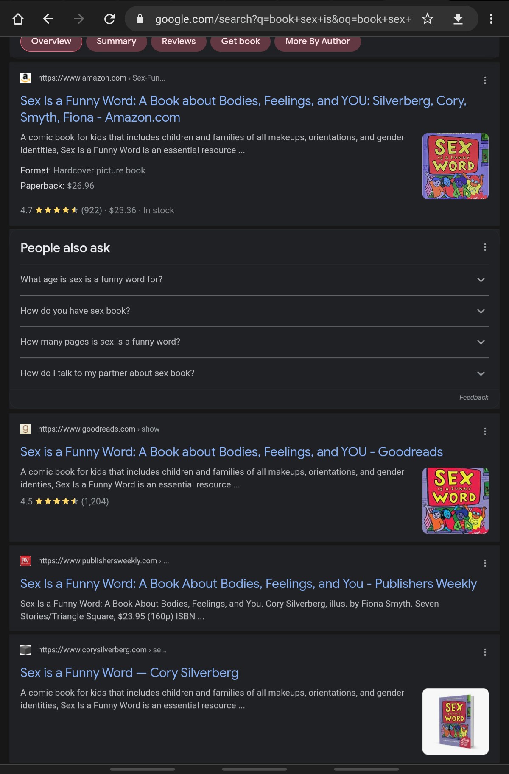Open the browser downloads icon

pyautogui.click(x=458, y=19)
